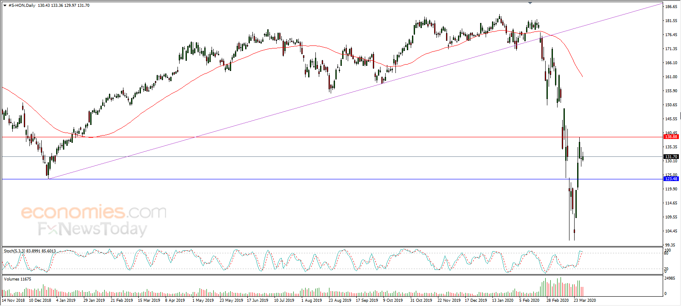Click the dark horizontal line at 123.48
The image size is (681, 306).
point(332,179)
